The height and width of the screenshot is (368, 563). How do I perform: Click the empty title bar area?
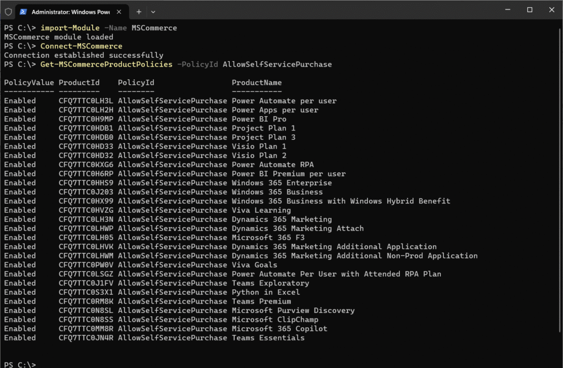click(330, 10)
